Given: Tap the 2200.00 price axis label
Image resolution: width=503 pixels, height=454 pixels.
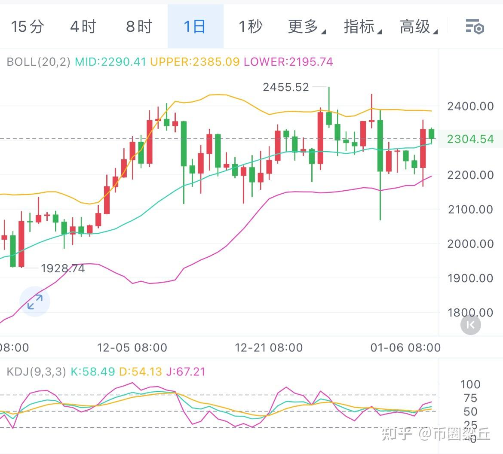Looking at the screenshot, I should tap(470, 175).
